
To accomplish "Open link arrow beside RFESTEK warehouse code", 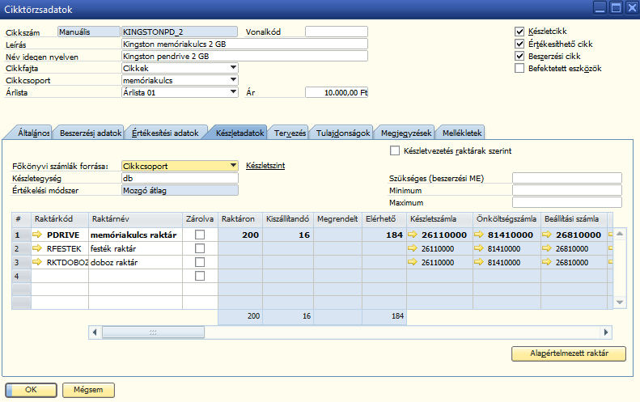I will pyautogui.click(x=37, y=248).
